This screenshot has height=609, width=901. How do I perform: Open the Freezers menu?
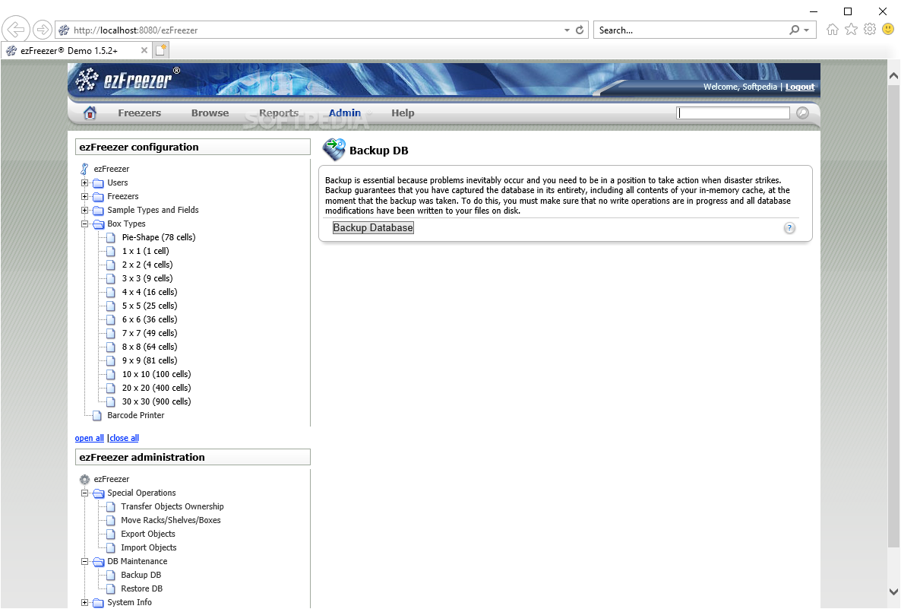[140, 113]
